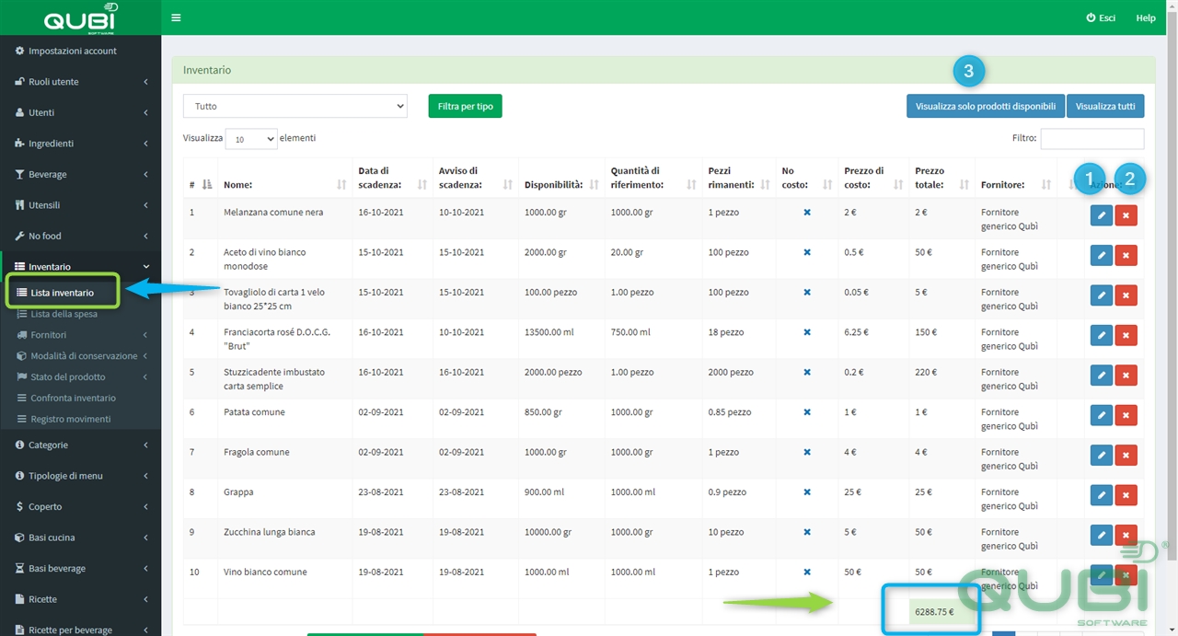
Task: Expand the Beverage sidebar section
Action: (x=81, y=174)
